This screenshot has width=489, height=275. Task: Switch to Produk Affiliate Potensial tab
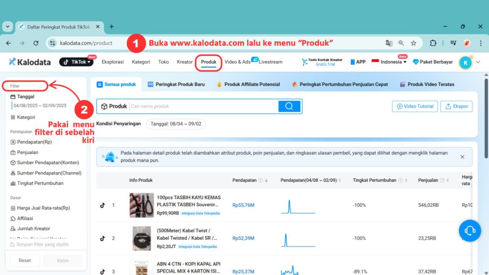click(248, 85)
